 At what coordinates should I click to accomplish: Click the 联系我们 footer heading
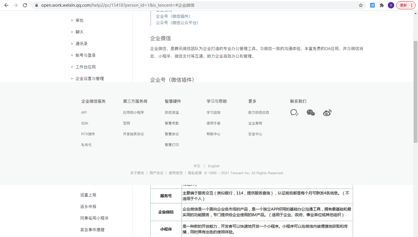click(298, 101)
